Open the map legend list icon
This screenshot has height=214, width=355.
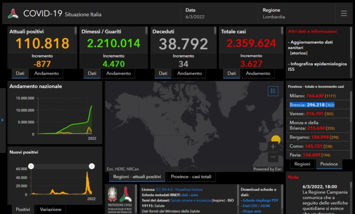(273, 91)
